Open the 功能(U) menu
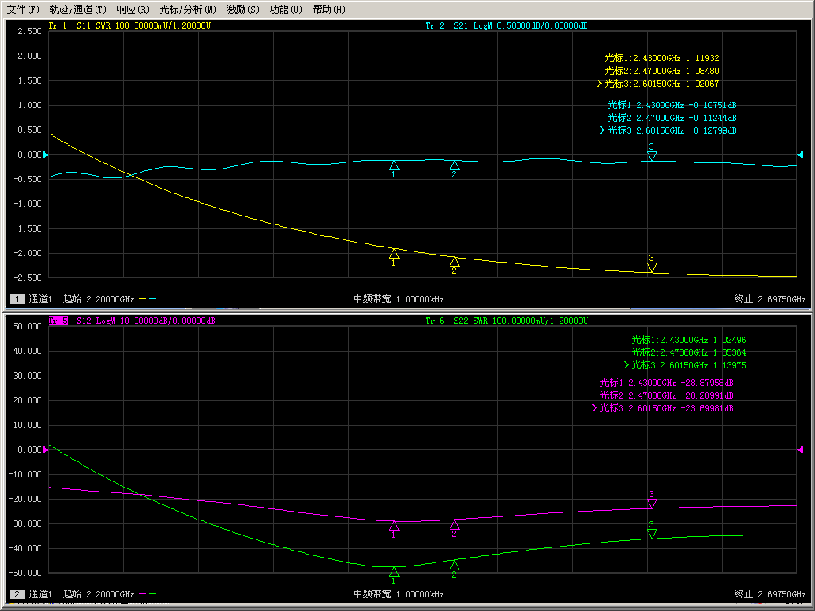 [x=286, y=10]
